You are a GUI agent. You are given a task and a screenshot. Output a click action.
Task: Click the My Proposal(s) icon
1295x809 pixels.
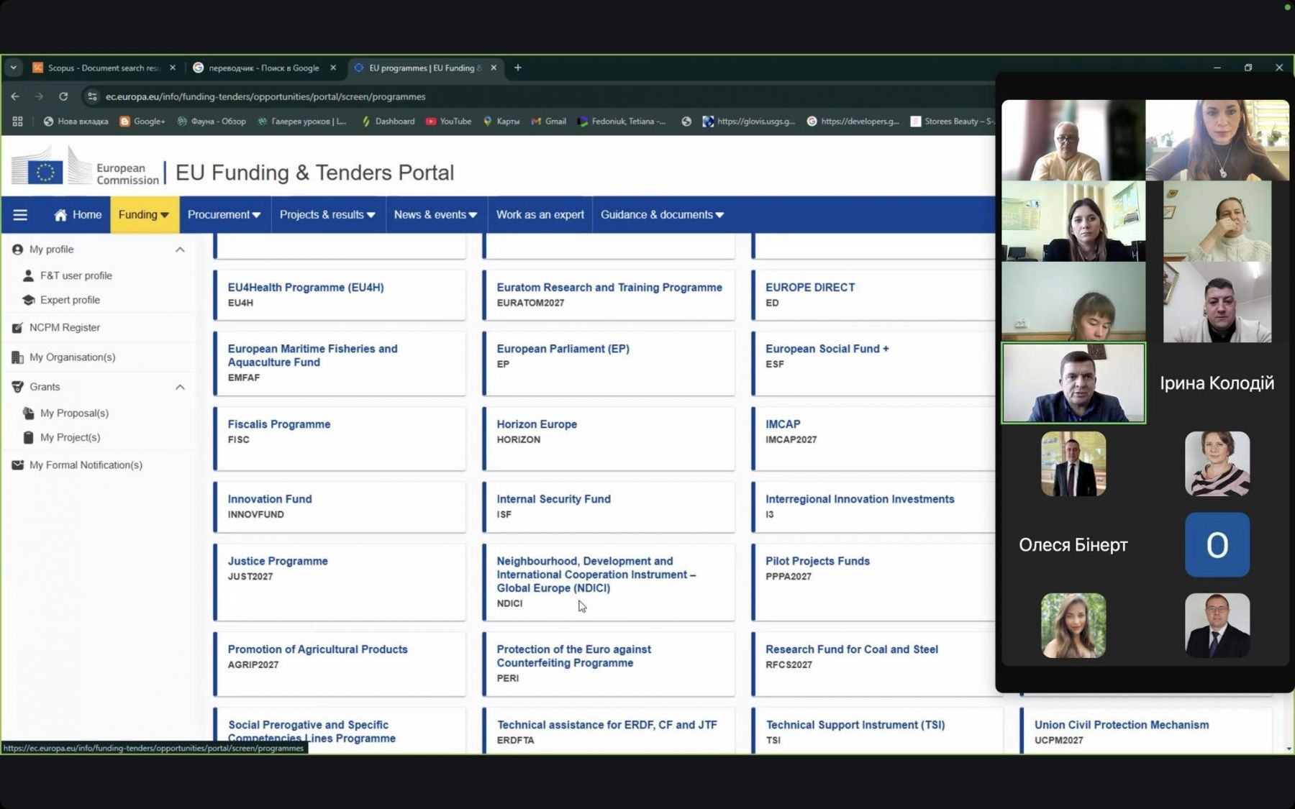[x=29, y=413]
